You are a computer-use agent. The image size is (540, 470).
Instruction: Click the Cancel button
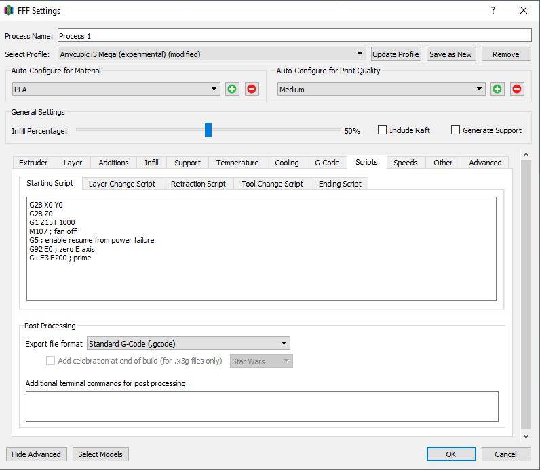506,454
